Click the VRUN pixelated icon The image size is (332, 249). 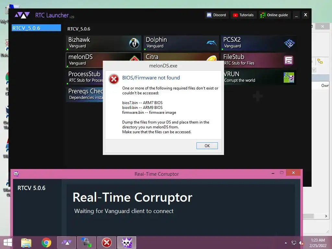pos(289,77)
